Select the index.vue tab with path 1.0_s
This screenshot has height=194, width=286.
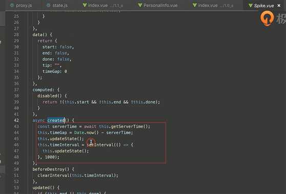coord(213,6)
